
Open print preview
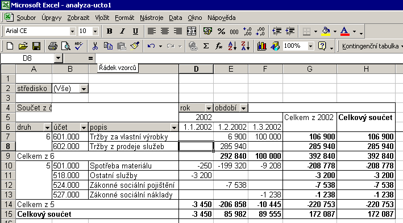(66, 46)
